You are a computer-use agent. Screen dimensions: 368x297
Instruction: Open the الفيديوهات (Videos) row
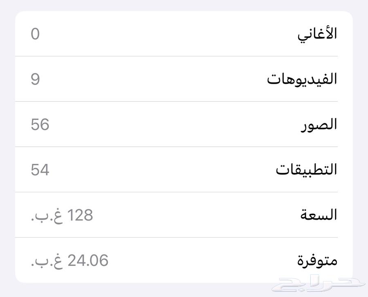(x=184, y=79)
